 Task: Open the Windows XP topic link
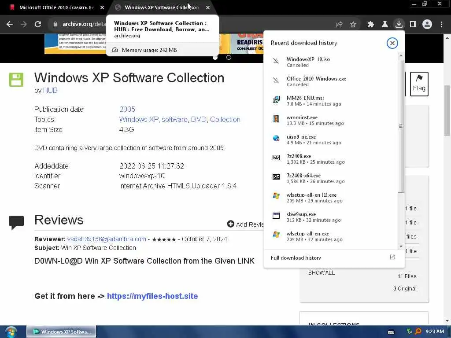[139, 119]
